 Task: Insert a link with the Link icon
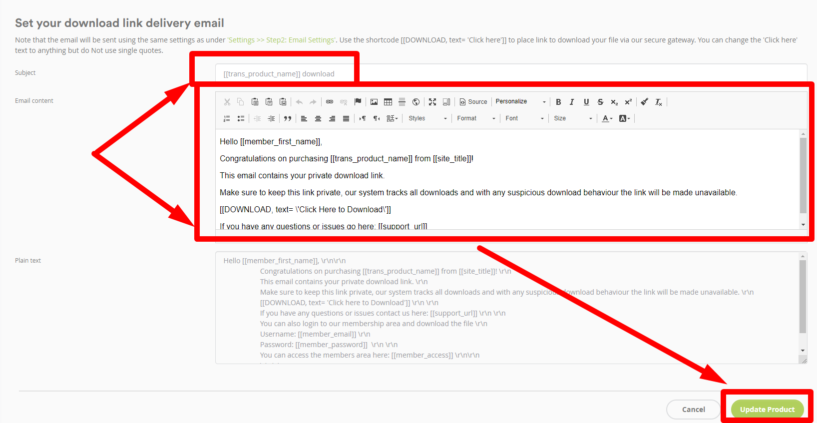330,102
